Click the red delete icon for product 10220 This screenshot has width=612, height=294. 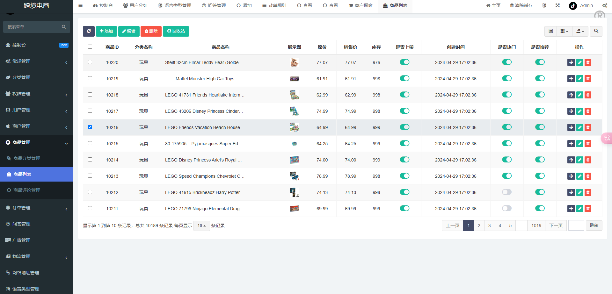[588, 62]
